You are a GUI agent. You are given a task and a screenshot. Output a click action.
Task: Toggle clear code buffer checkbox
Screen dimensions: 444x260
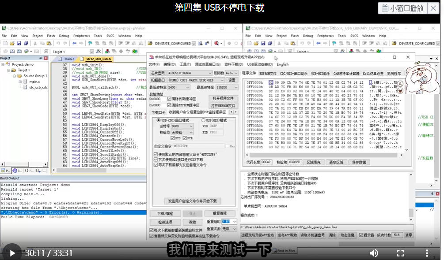[x=169, y=99]
